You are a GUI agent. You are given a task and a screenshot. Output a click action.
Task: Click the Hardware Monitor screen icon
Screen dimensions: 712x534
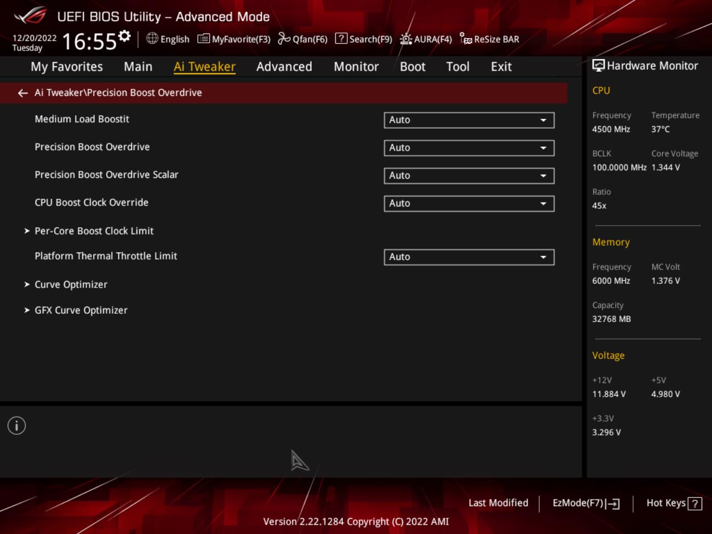coord(599,66)
